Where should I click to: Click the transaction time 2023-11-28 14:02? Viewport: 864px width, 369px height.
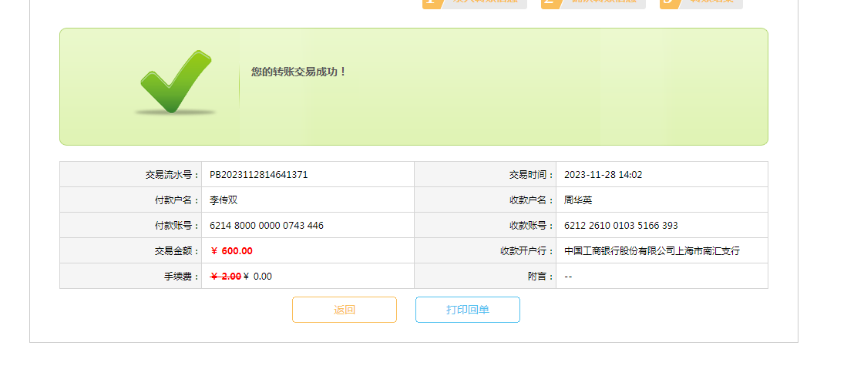(x=603, y=175)
